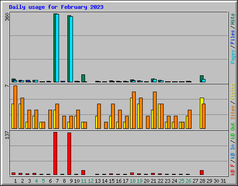The image size is (238, 186).
Task: Click the tall cyan pages bar for day 9
Action: 71,49
